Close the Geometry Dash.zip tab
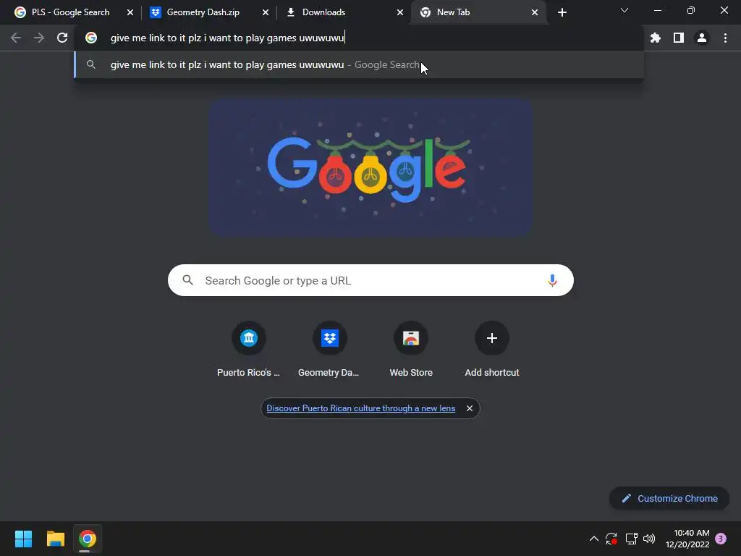The height and width of the screenshot is (556, 741). point(265,12)
